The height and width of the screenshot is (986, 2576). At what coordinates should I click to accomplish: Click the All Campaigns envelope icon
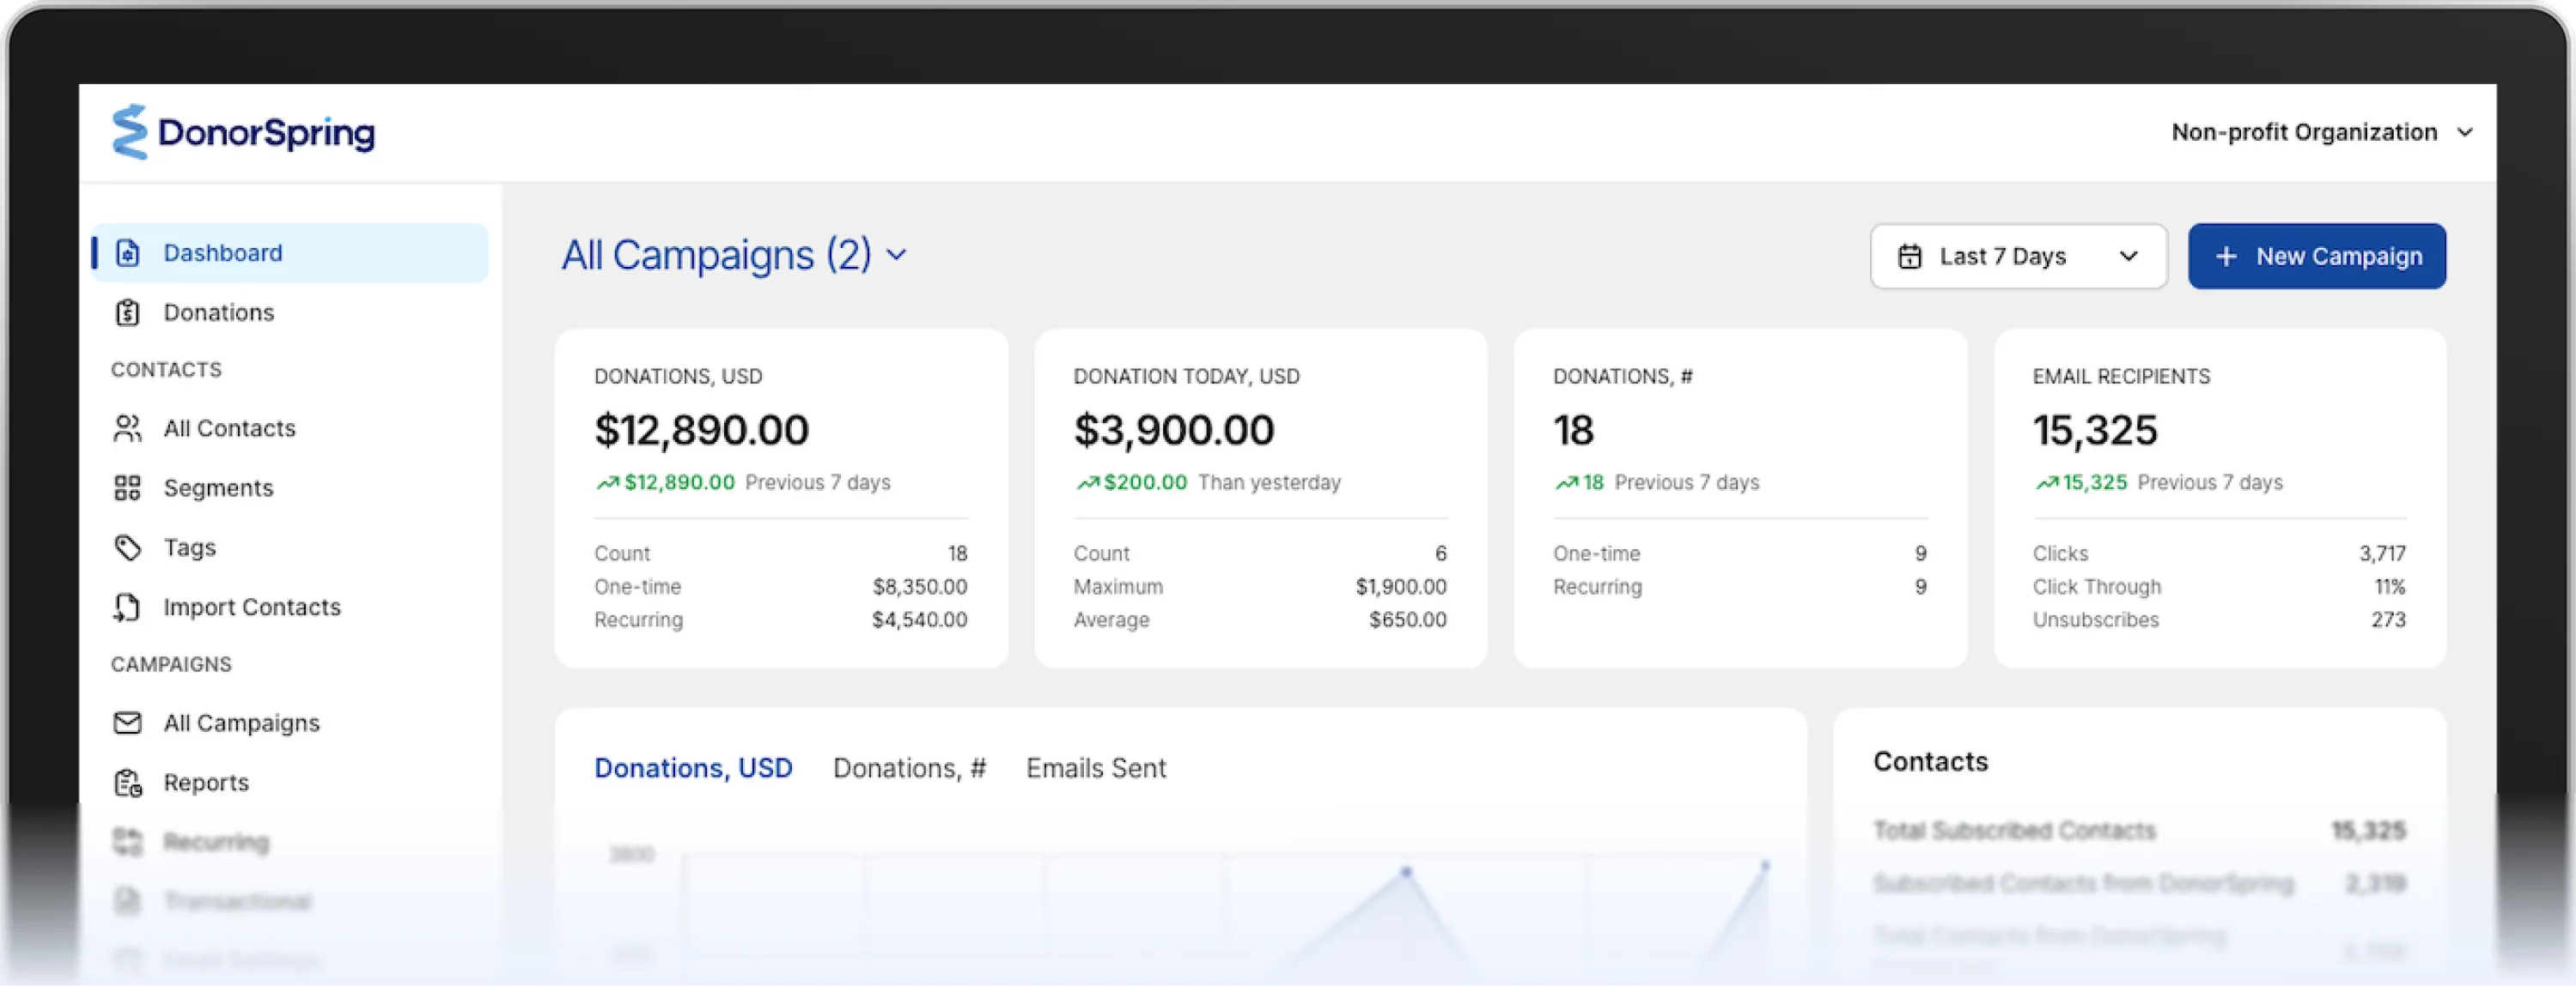[127, 723]
